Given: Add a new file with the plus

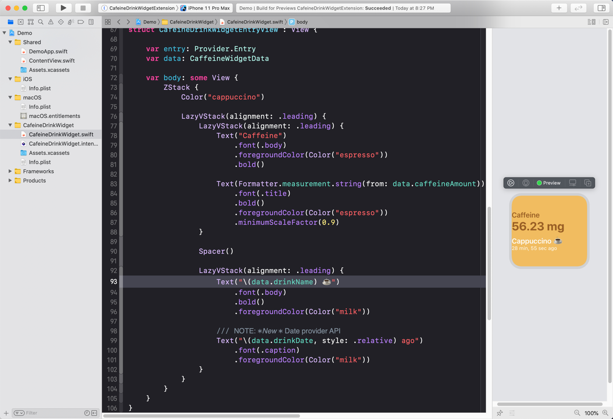Looking at the screenshot, I should click(x=6, y=413).
